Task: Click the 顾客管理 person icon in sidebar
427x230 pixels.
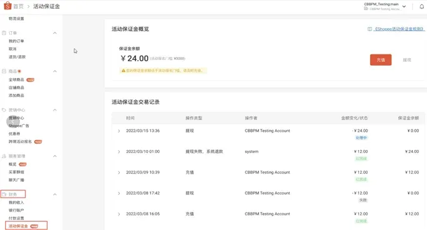Action: coord(4,156)
